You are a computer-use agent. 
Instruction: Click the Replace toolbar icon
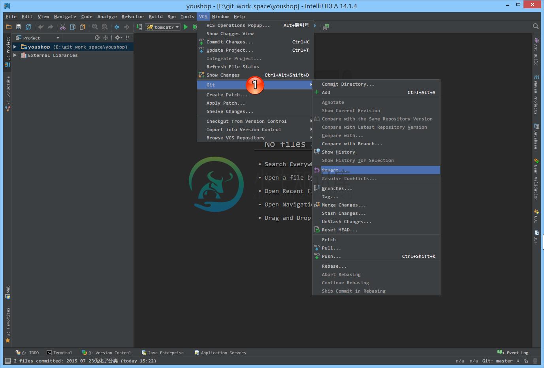[105, 27]
